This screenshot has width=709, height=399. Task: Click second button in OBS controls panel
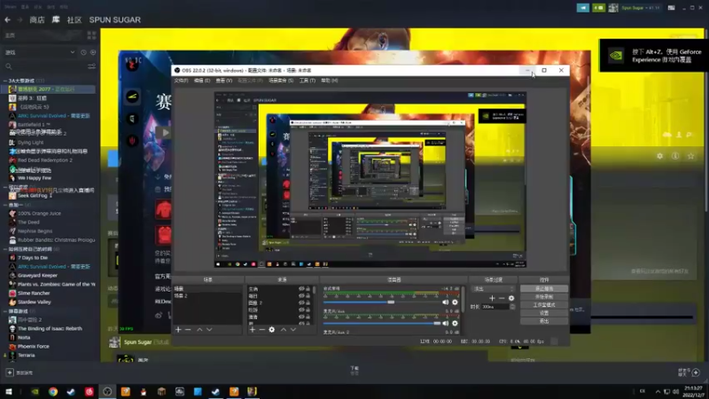pyautogui.click(x=544, y=297)
